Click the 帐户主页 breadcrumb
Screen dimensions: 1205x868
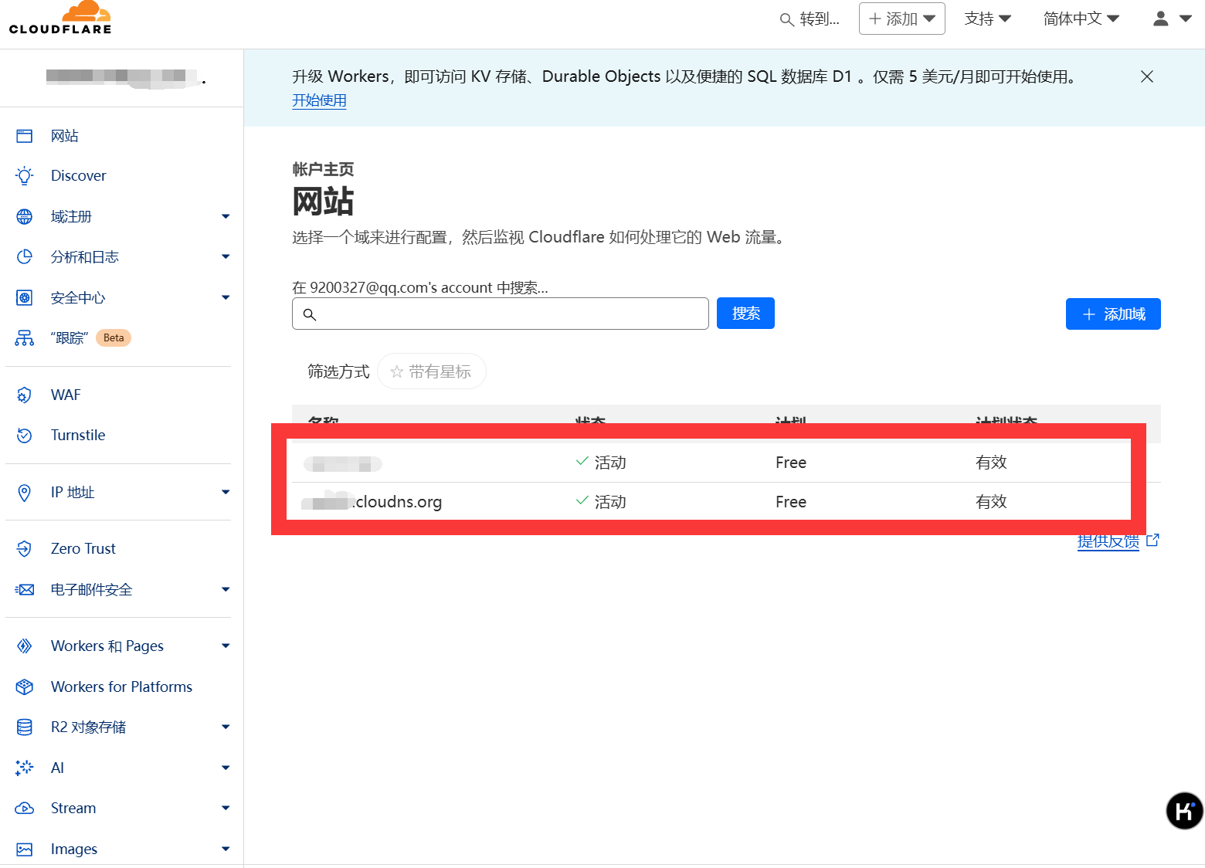(x=323, y=169)
